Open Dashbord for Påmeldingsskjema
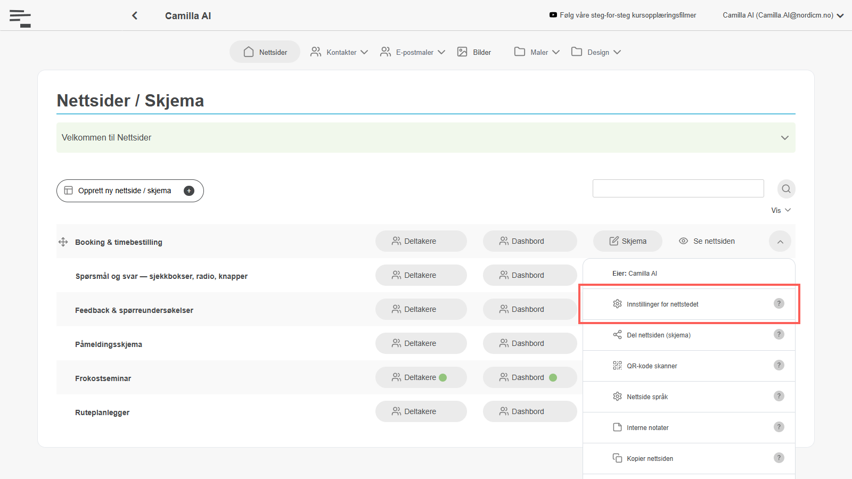The height and width of the screenshot is (479, 852). point(530,343)
